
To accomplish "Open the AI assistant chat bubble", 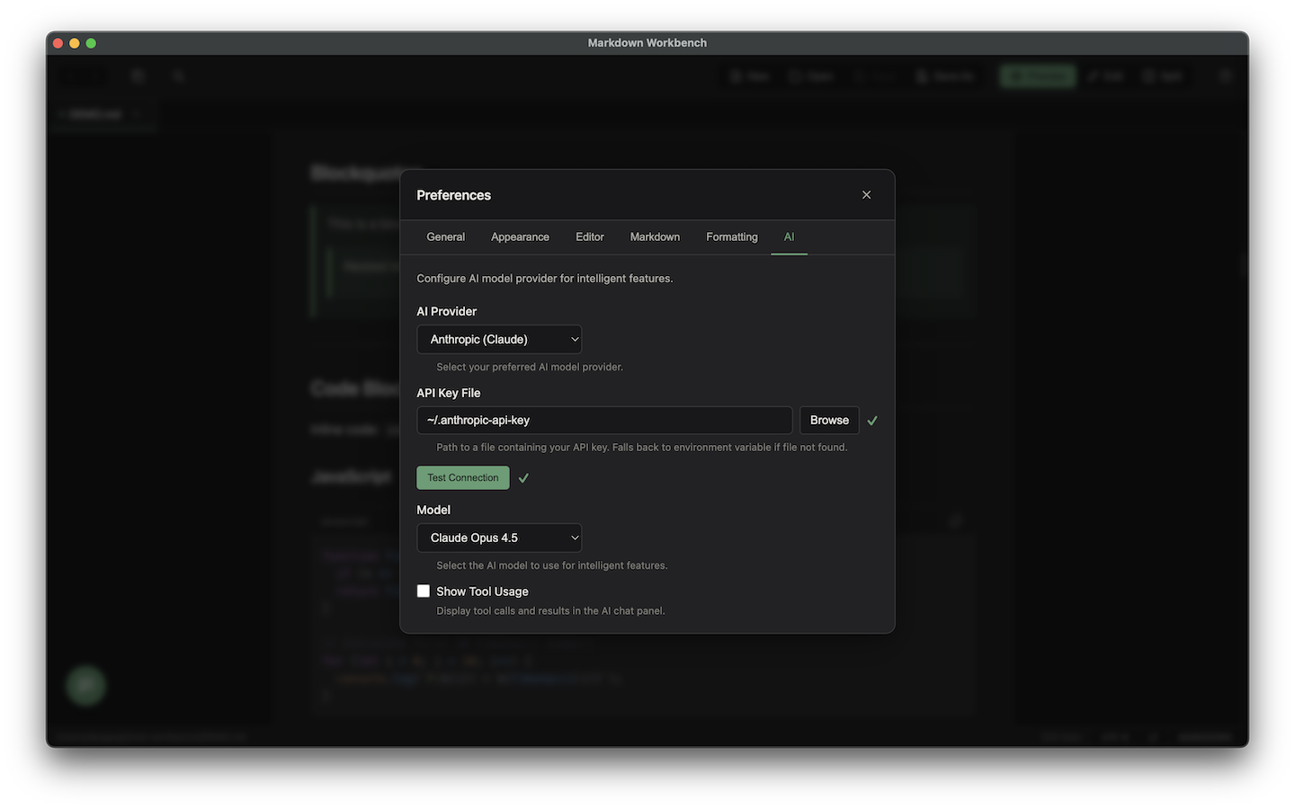I will point(85,685).
